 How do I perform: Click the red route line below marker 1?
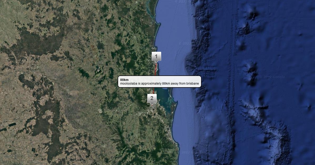pos(156,69)
